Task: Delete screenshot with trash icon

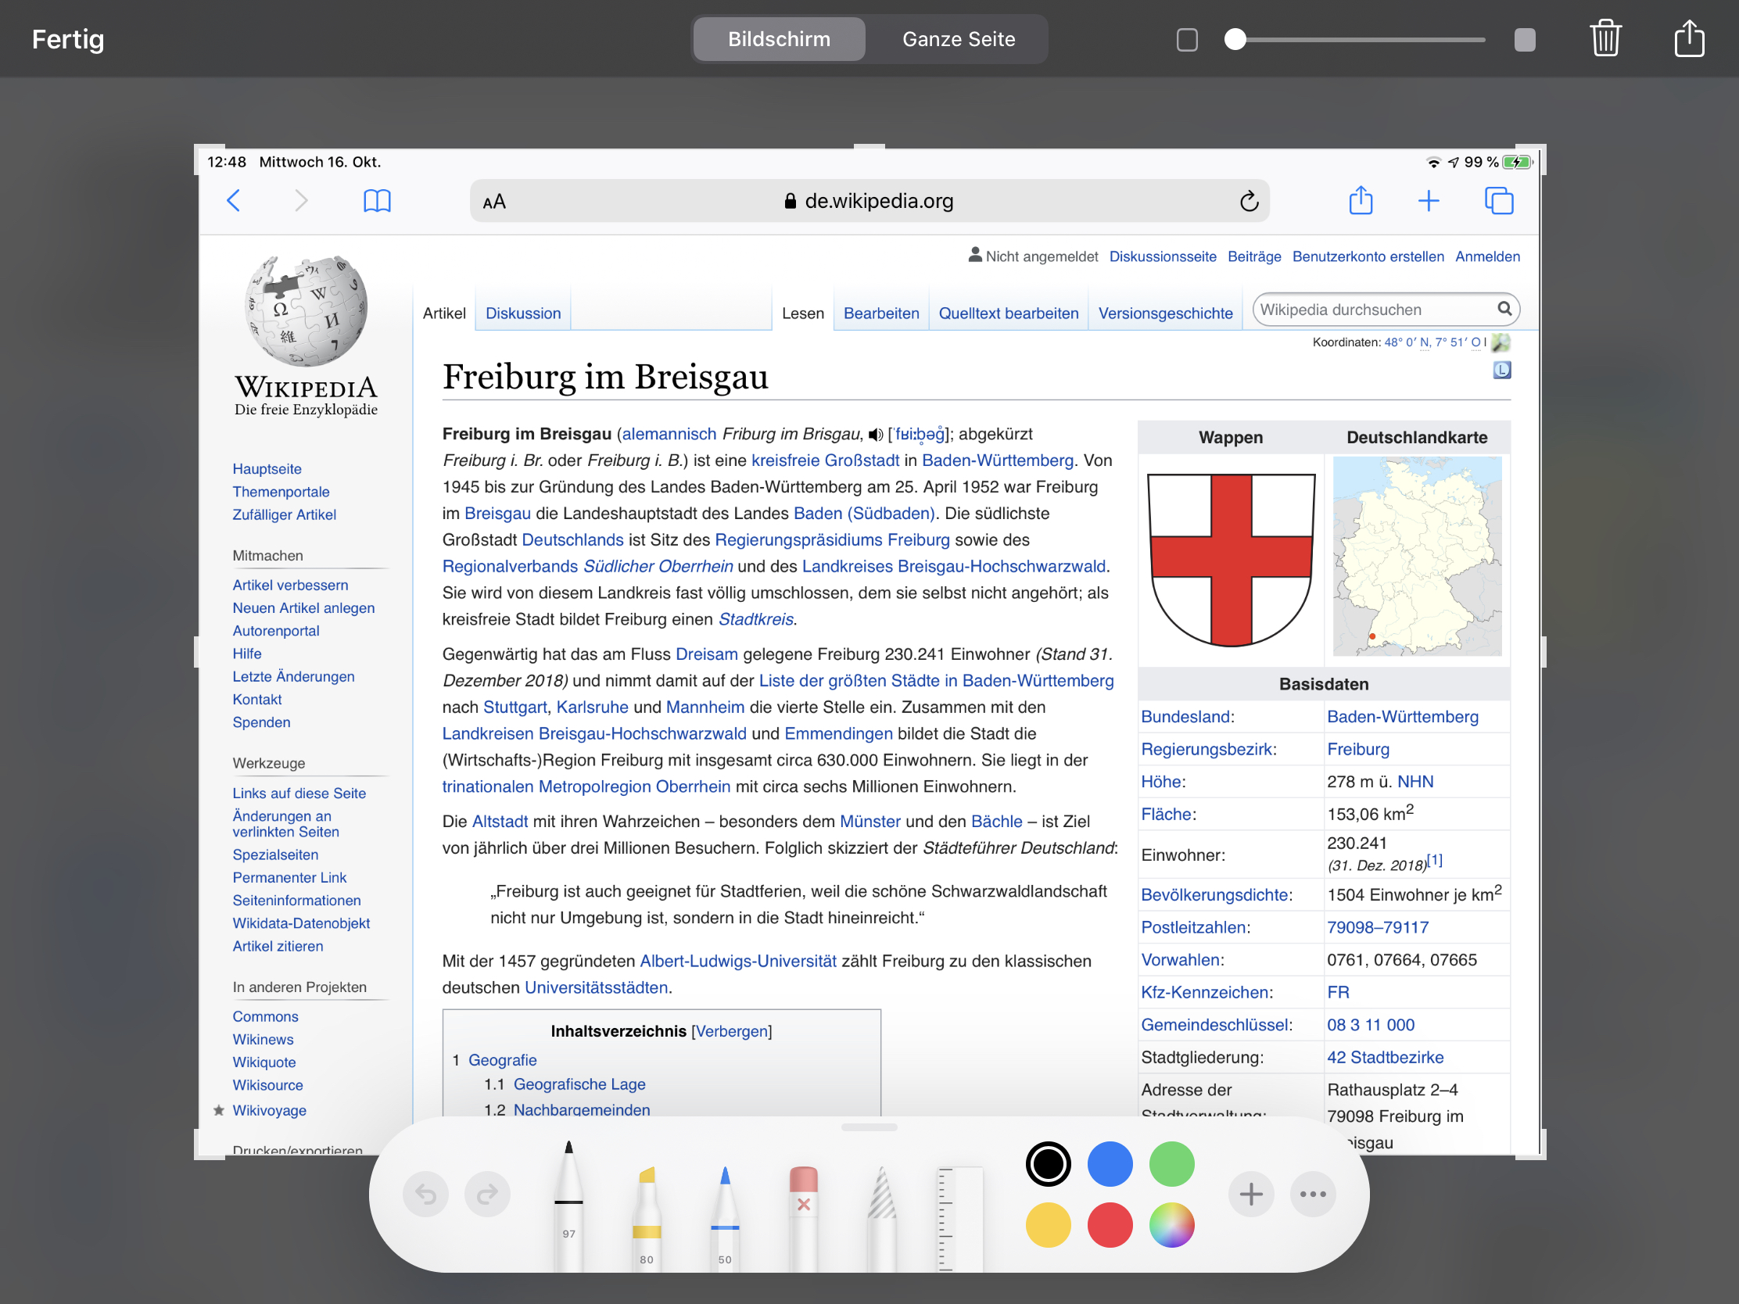Action: [x=1605, y=38]
